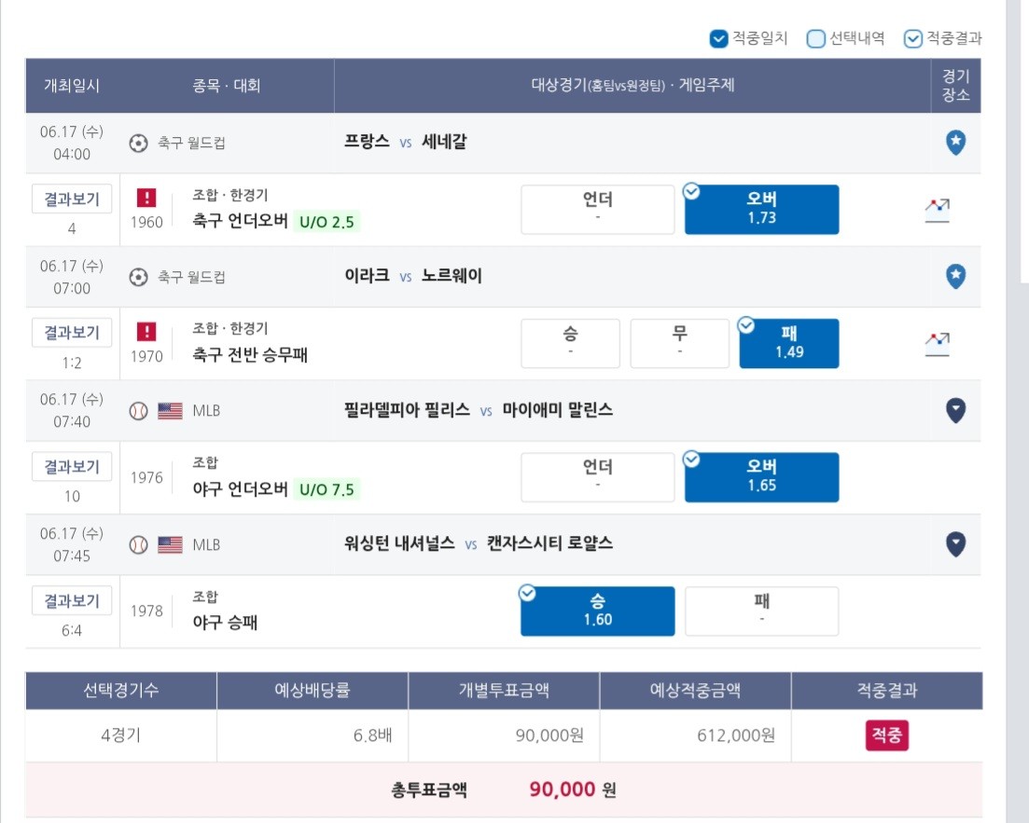Click the red 적중 result badge

coord(886,735)
